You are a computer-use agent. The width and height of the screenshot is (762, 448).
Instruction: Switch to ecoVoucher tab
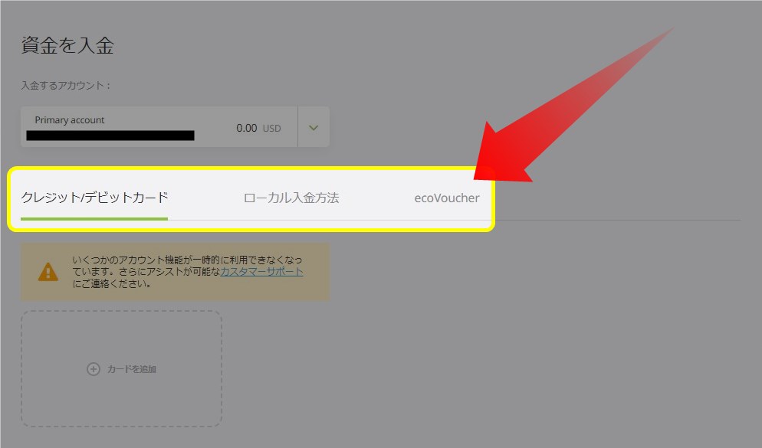click(x=447, y=198)
